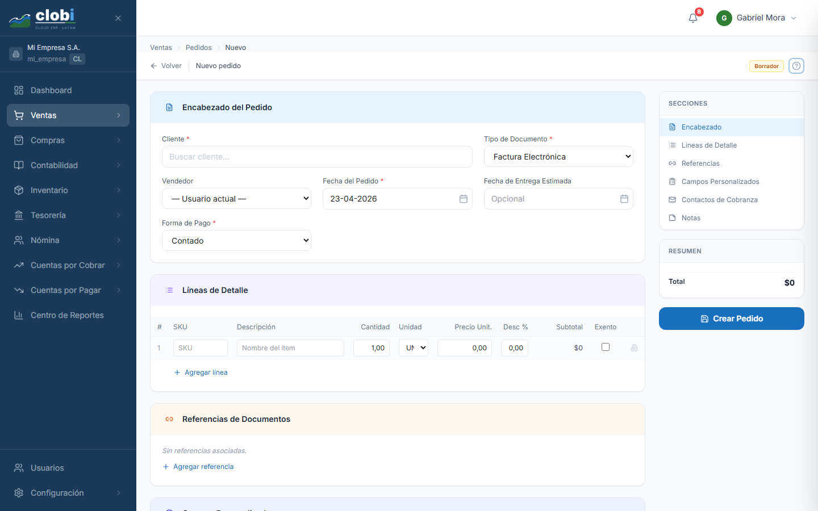Click the SKU input on line 1
The width and height of the screenshot is (818, 511).
(201, 348)
